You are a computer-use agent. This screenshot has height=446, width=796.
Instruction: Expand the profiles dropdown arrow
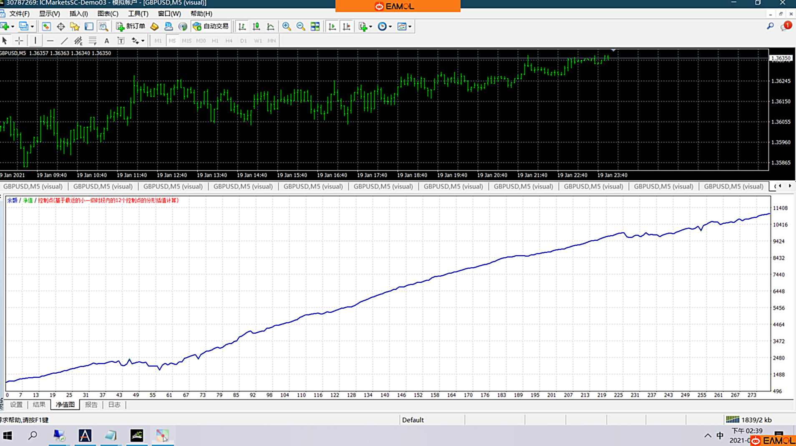point(32,27)
